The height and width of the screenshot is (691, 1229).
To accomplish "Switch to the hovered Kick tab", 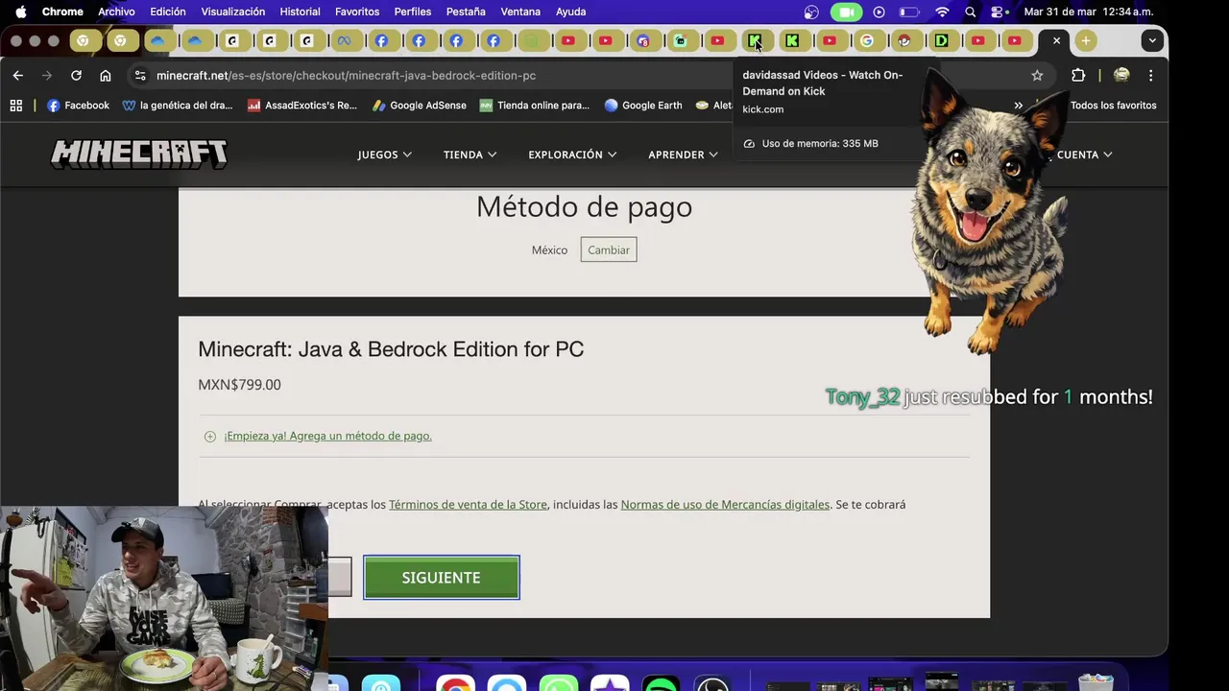I will click(x=755, y=40).
